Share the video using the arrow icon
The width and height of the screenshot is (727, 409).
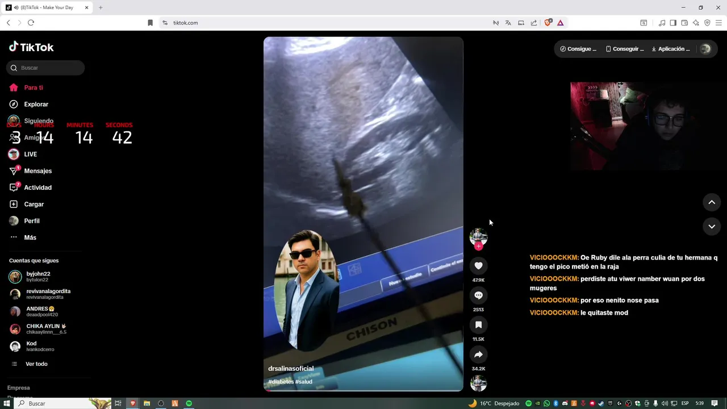pyautogui.click(x=478, y=354)
